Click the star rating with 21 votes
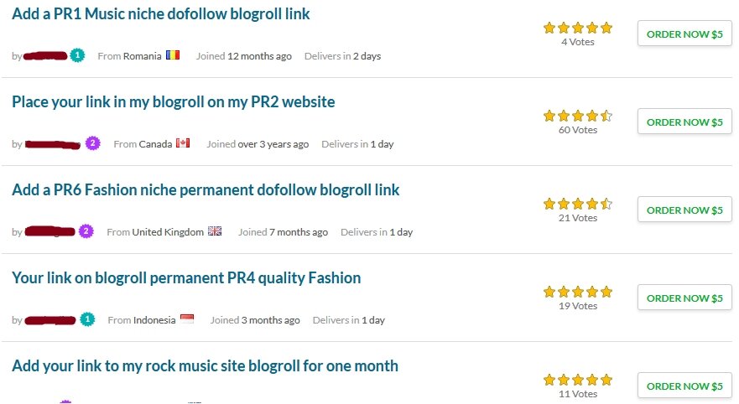 tap(578, 204)
